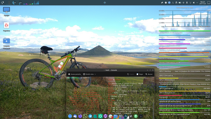Click Nueva pestaña in Konsole toolbar
The image size is (211, 119).
click(x=75, y=74)
